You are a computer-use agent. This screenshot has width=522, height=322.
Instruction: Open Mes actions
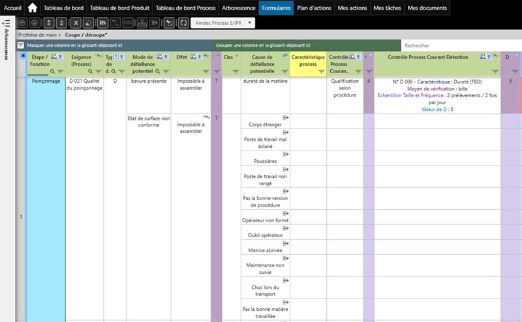point(352,8)
